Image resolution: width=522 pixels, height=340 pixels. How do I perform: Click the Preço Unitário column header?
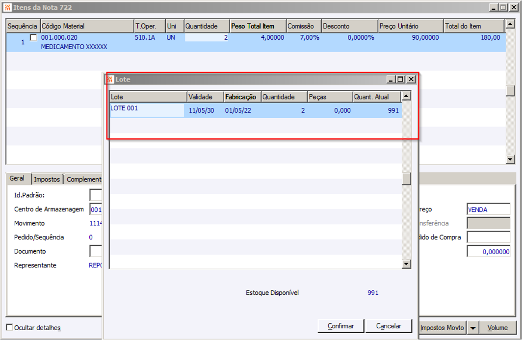click(411, 26)
